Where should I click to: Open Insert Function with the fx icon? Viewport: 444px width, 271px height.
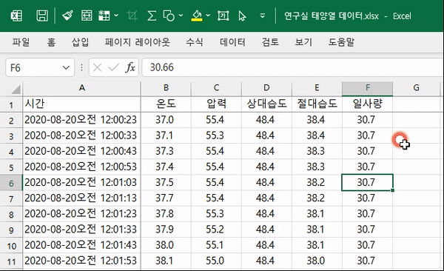(x=130, y=67)
